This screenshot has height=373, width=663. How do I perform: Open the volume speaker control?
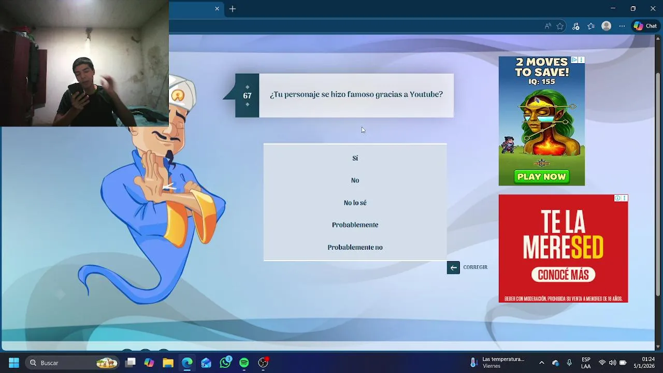click(x=612, y=363)
